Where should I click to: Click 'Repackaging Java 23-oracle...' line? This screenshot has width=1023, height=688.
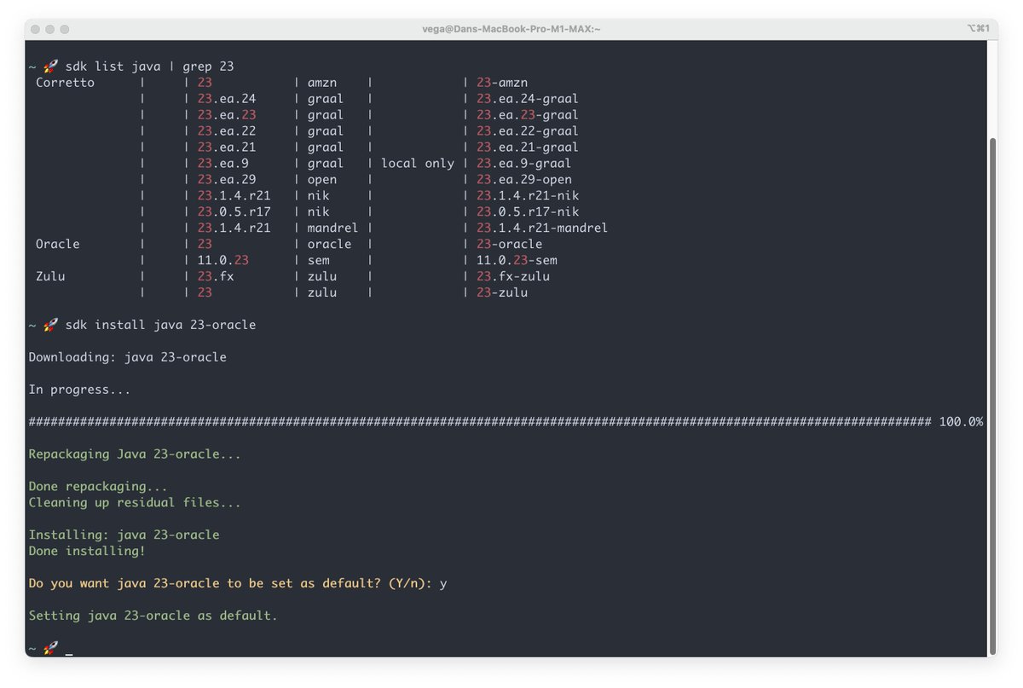(135, 454)
